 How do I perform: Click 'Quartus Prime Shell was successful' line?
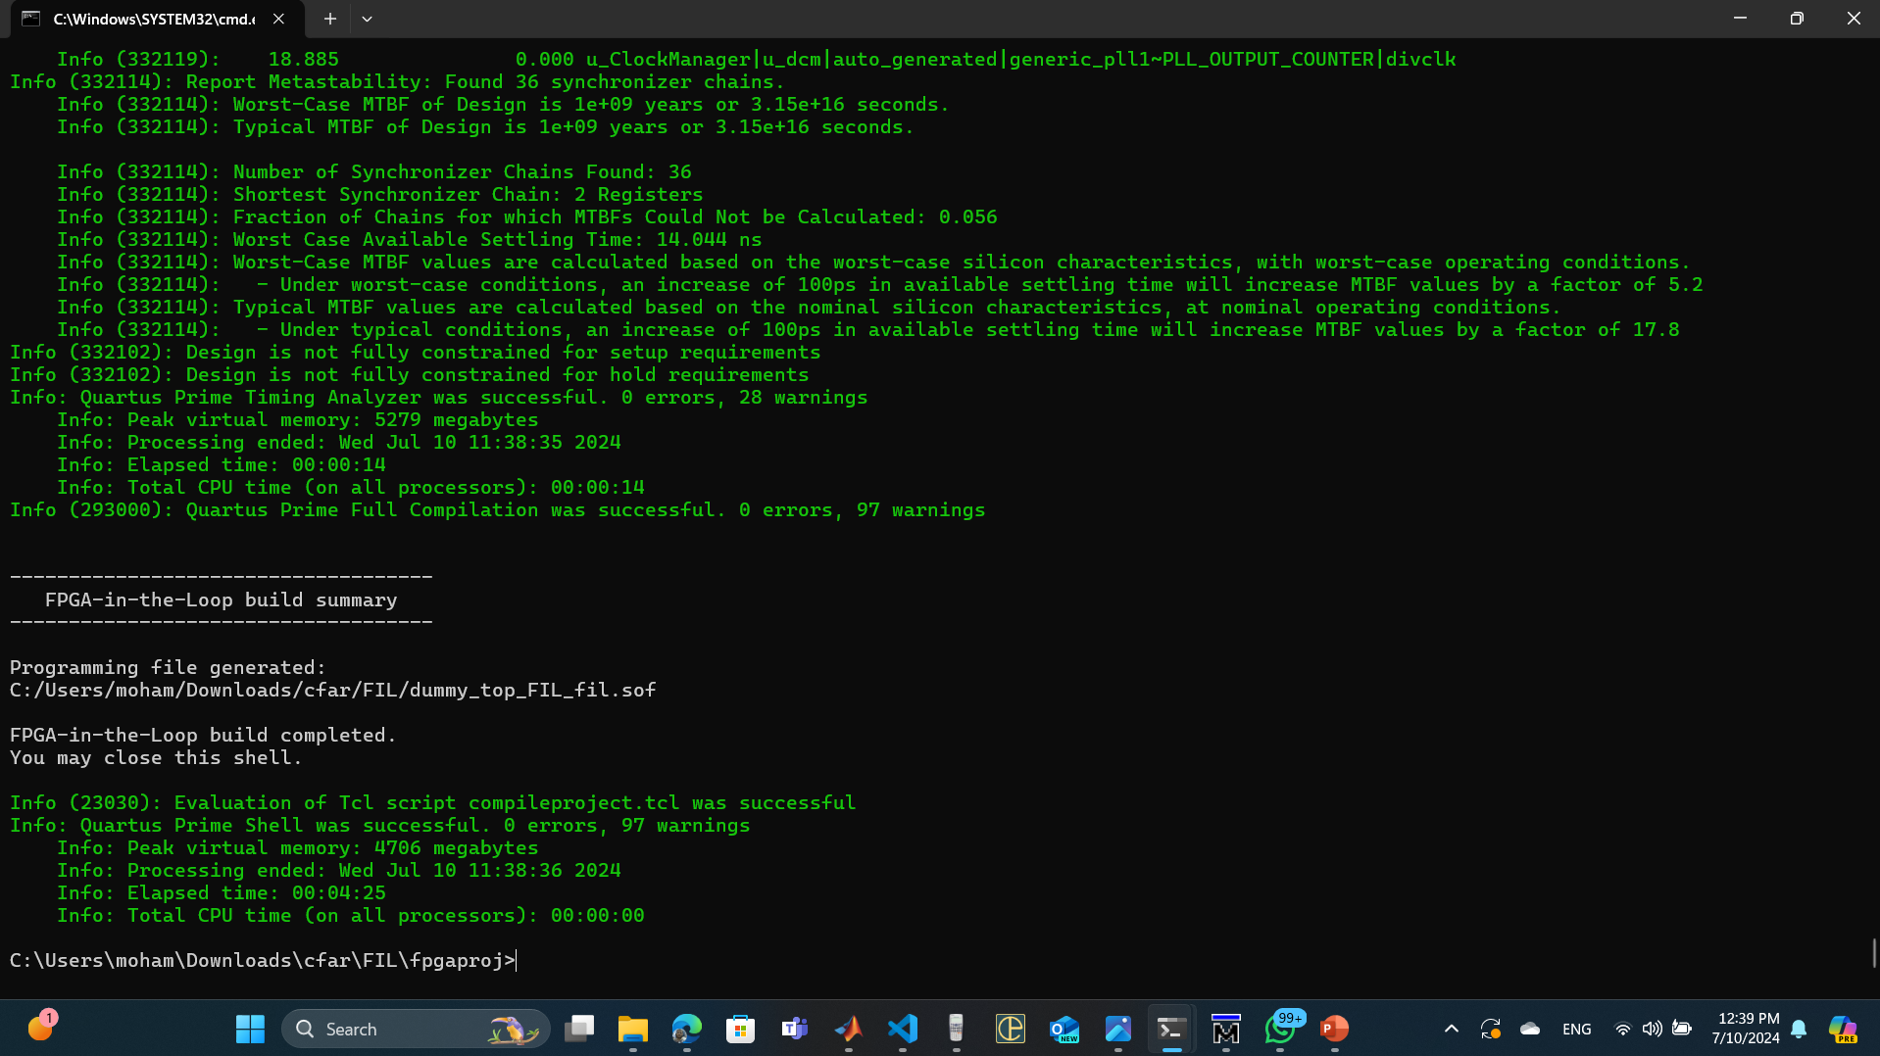click(379, 825)
